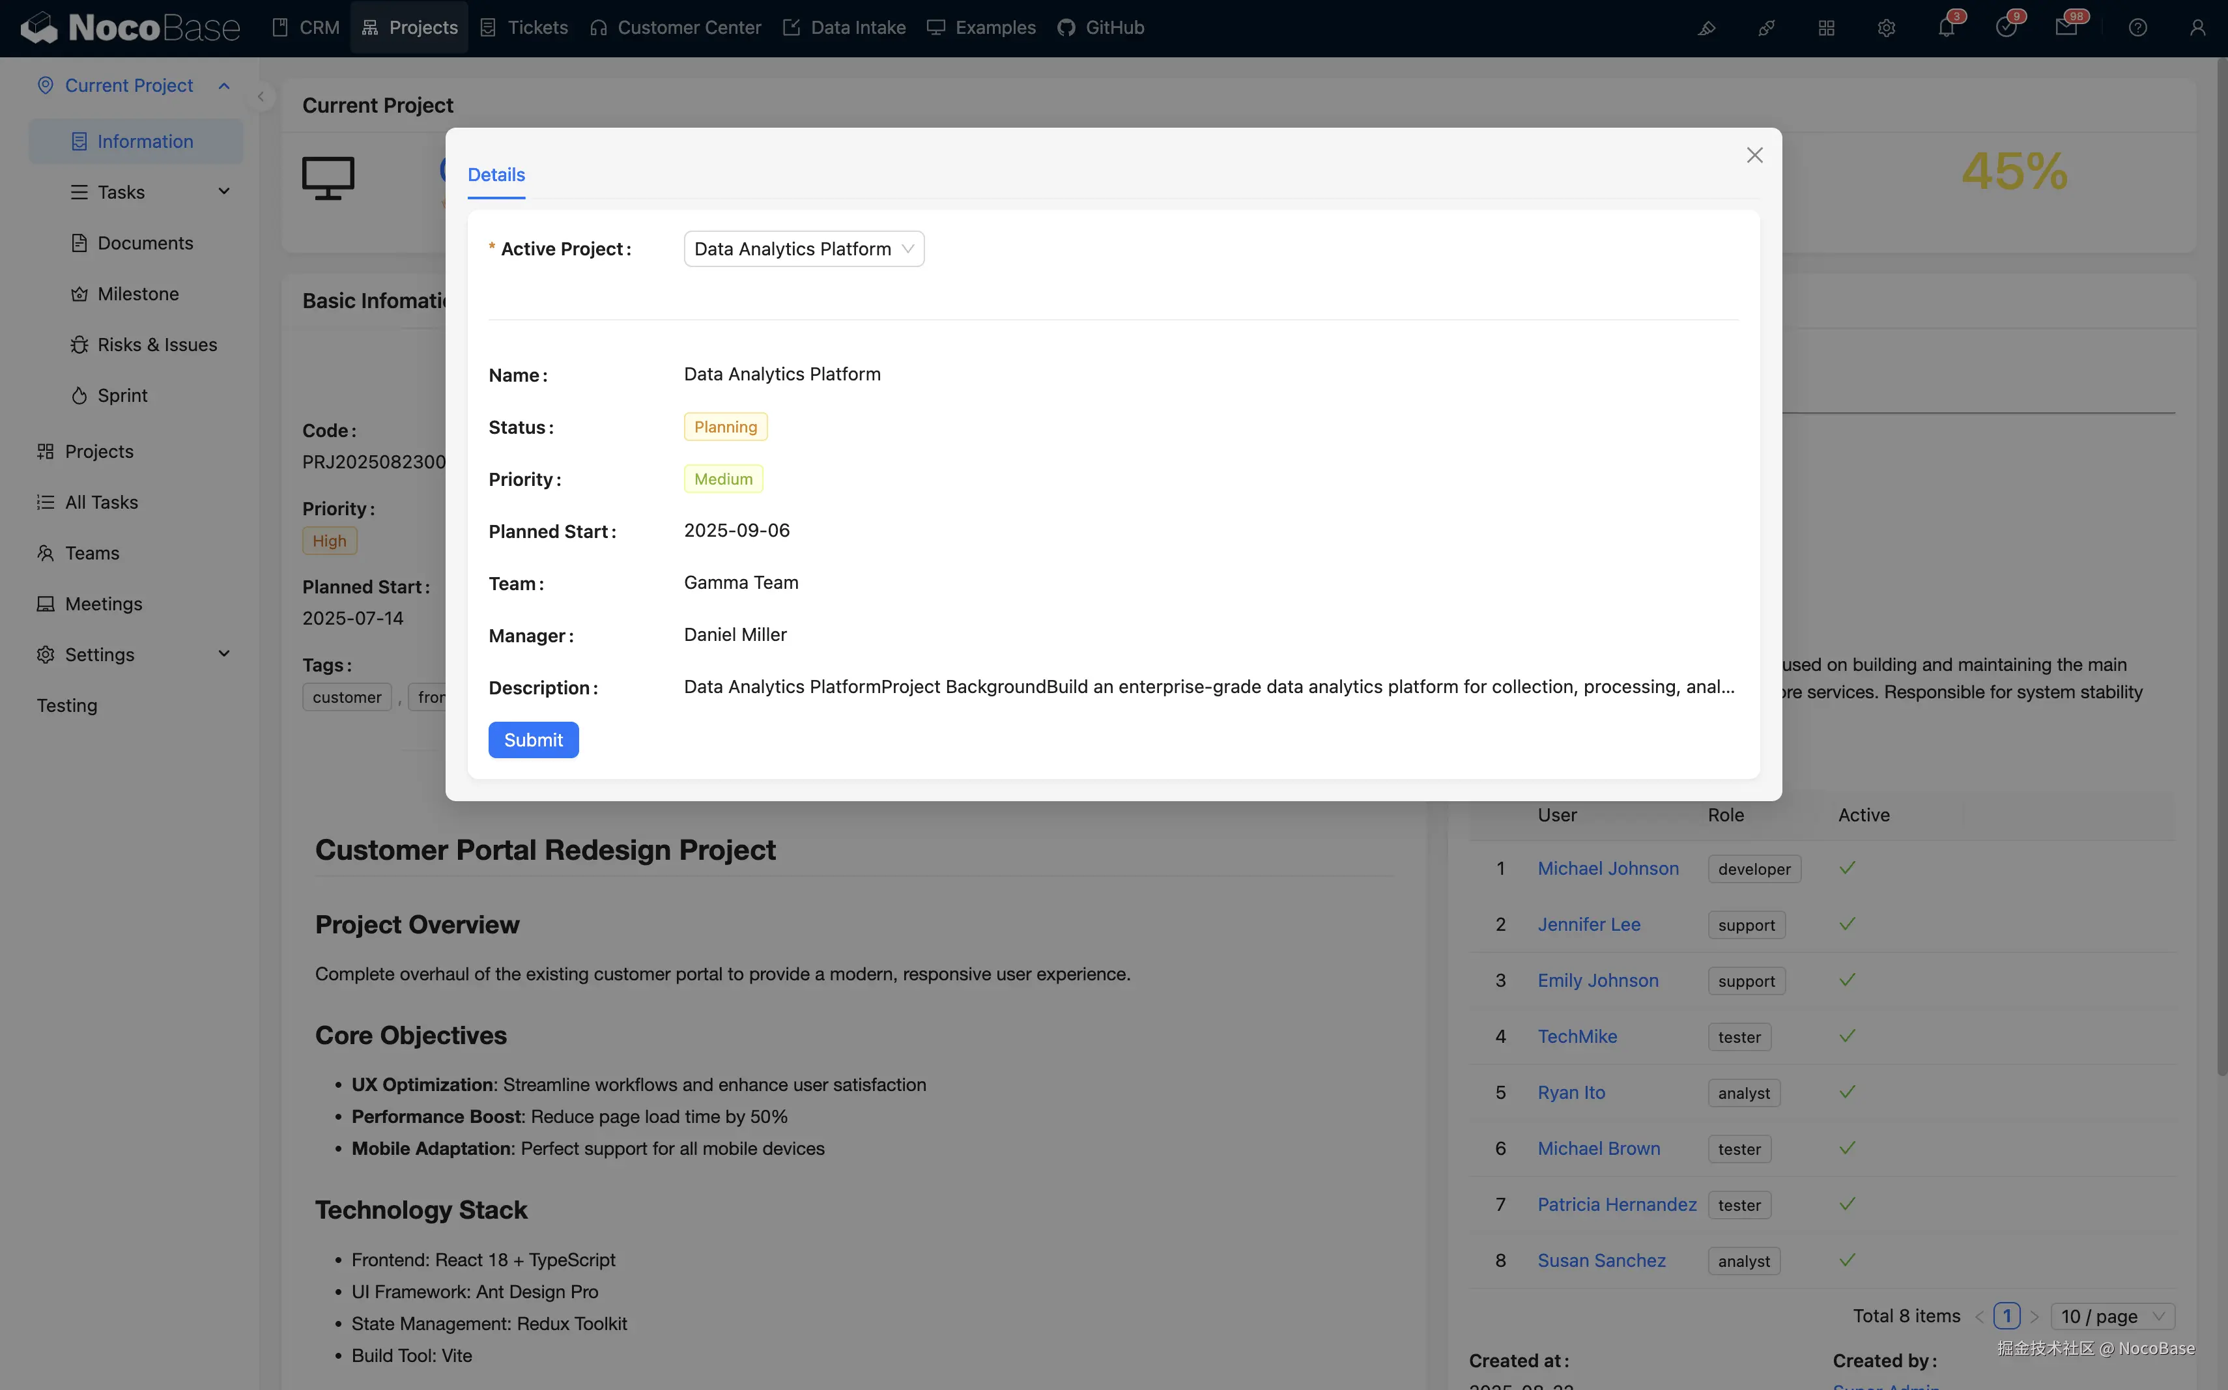This screenshot has height=1390, width=2228.
Task: Click the help question mark icon
Action: point(2137,27)
